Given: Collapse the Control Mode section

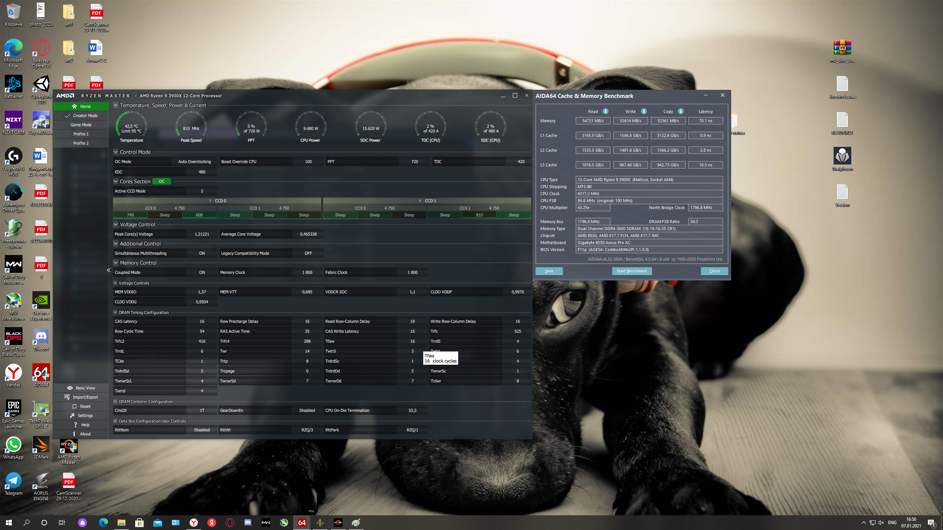Looking at the screenshot, I should [x=116, y=152].
